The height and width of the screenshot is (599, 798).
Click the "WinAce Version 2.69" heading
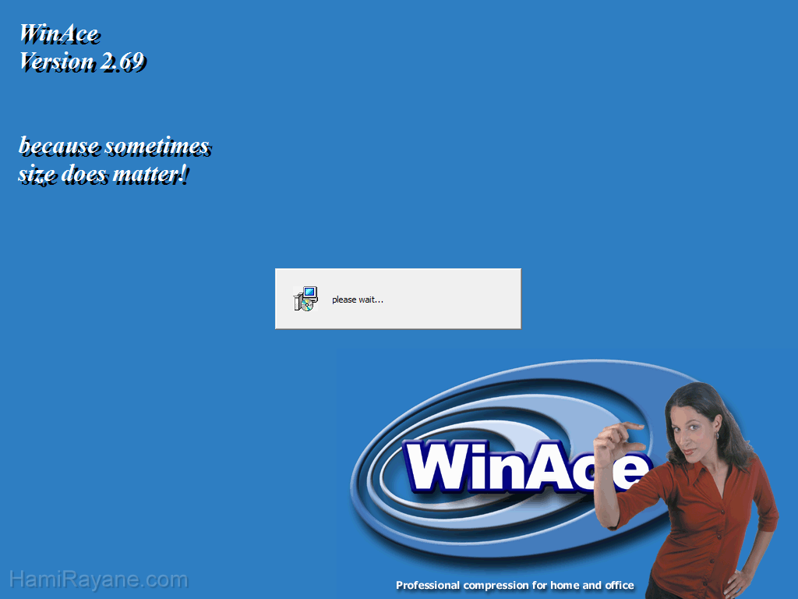pyautogui.click(x=83, y=48)
